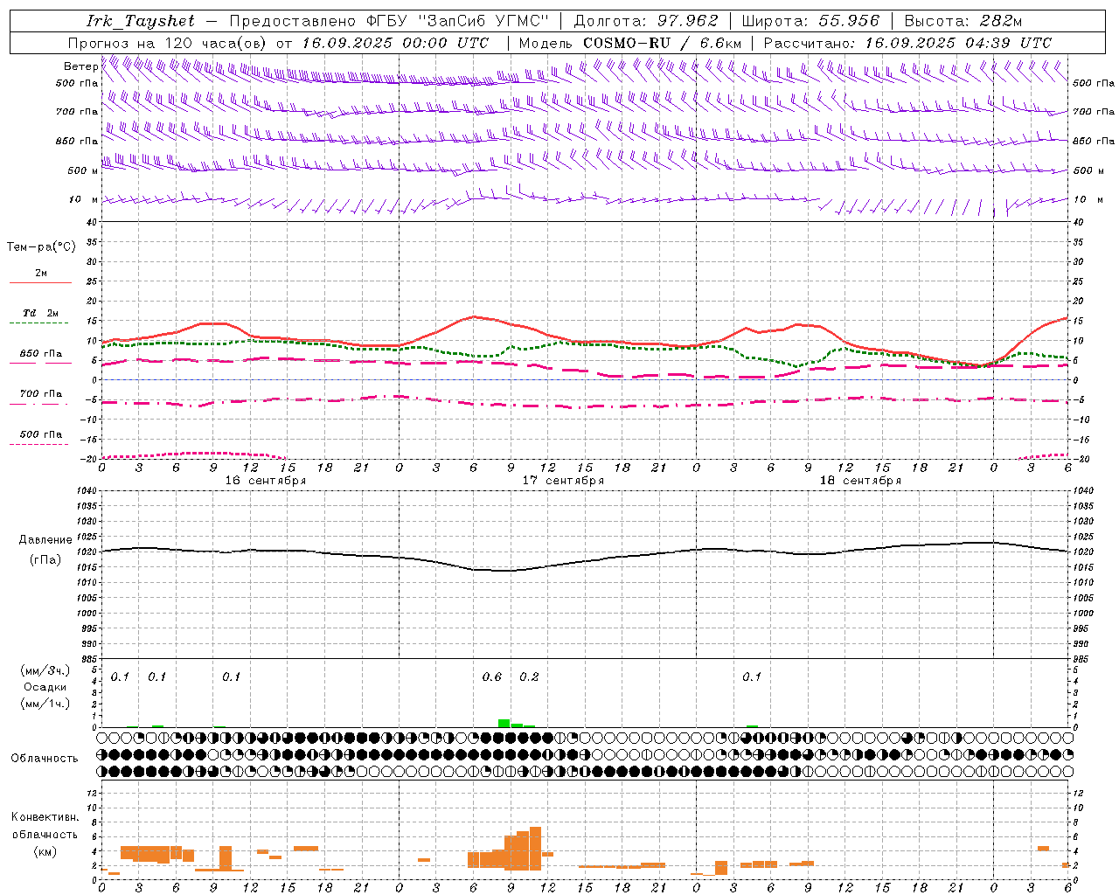The width and height of the screenshot is (1119, 895).
Task: Click the Осадки precipitation label
Action: 45,688
